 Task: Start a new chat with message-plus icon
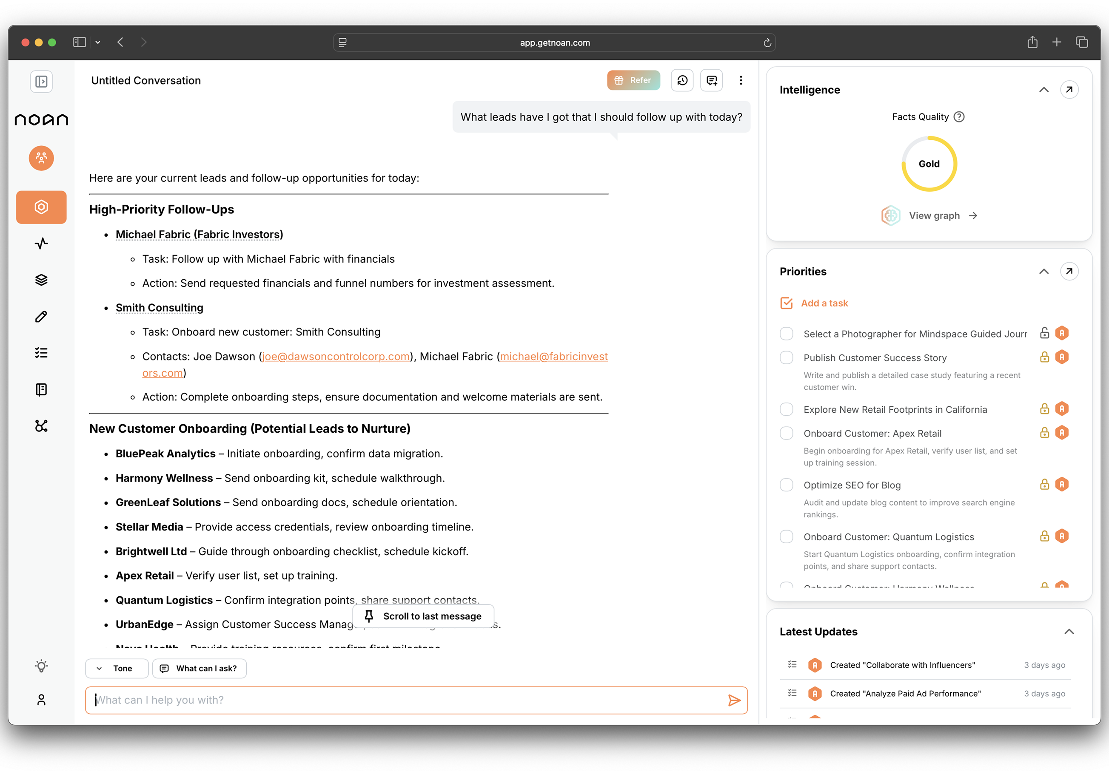tap(712, 80)
